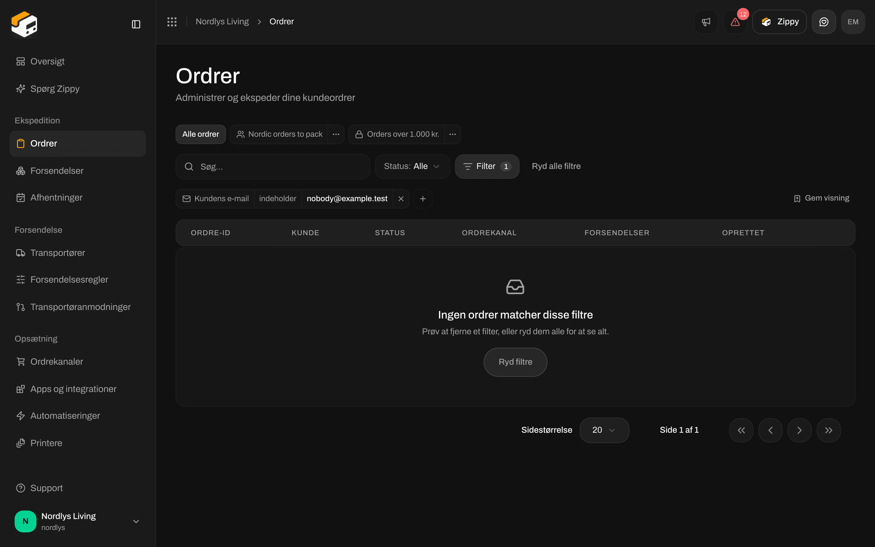Sort by the OPRETTET column header

point(743,233)
